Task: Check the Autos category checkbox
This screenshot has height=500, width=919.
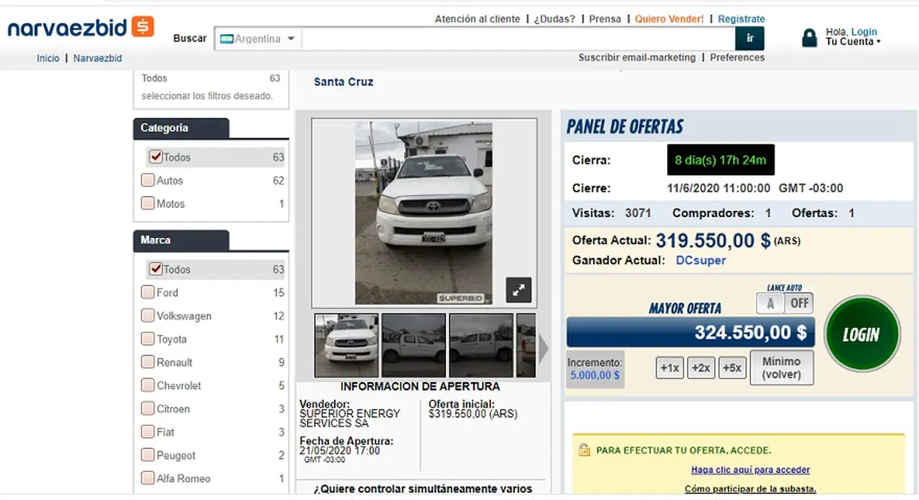Action: [x=148, y=180]
